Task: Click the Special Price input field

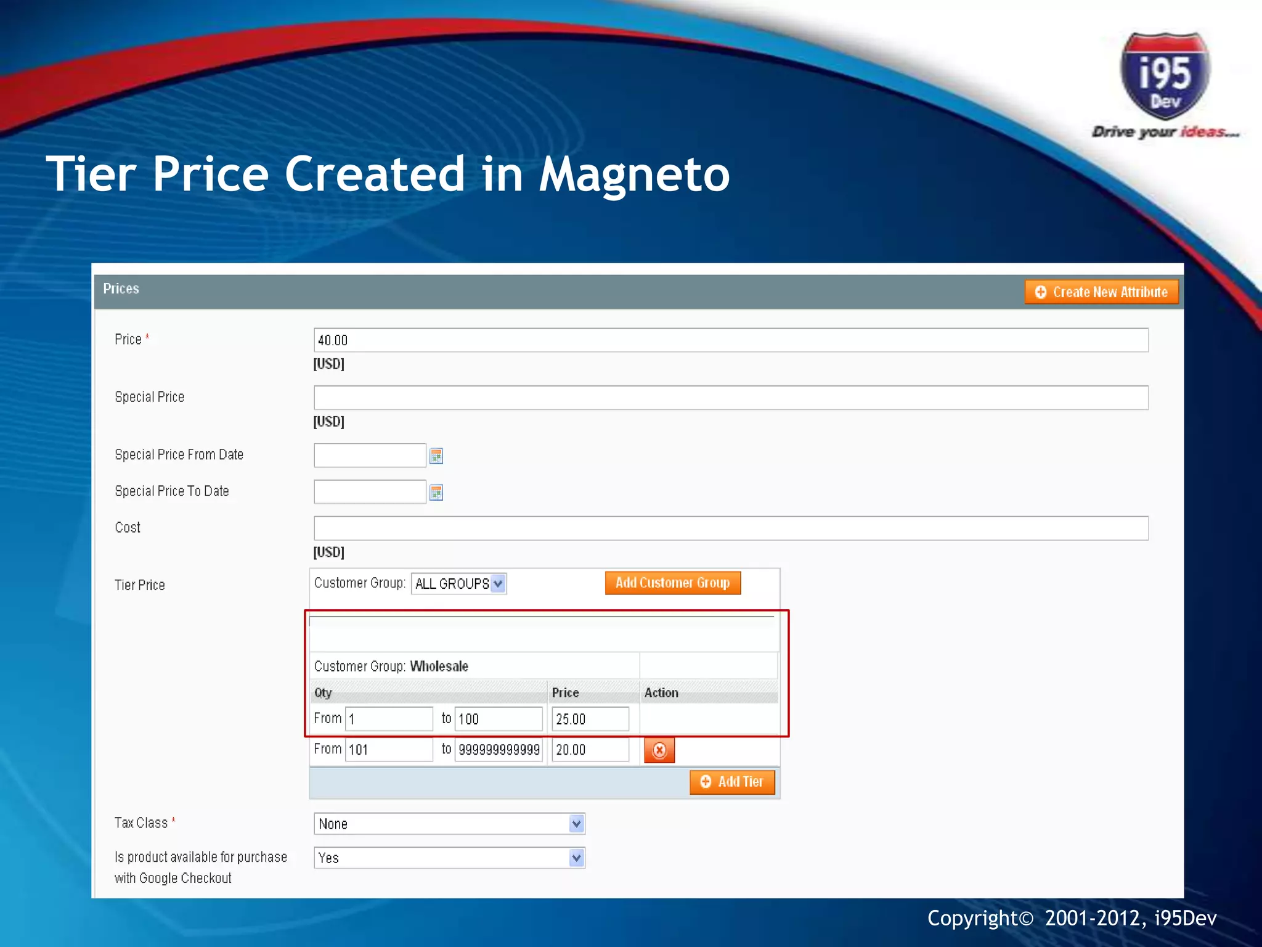Action: (x=731, y=398)
